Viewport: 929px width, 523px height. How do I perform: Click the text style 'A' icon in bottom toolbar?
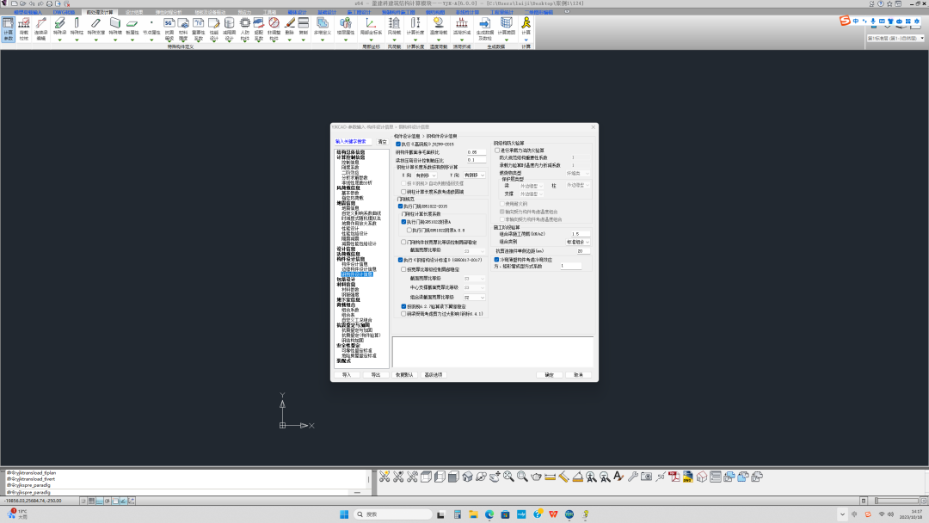coord(618,477)
